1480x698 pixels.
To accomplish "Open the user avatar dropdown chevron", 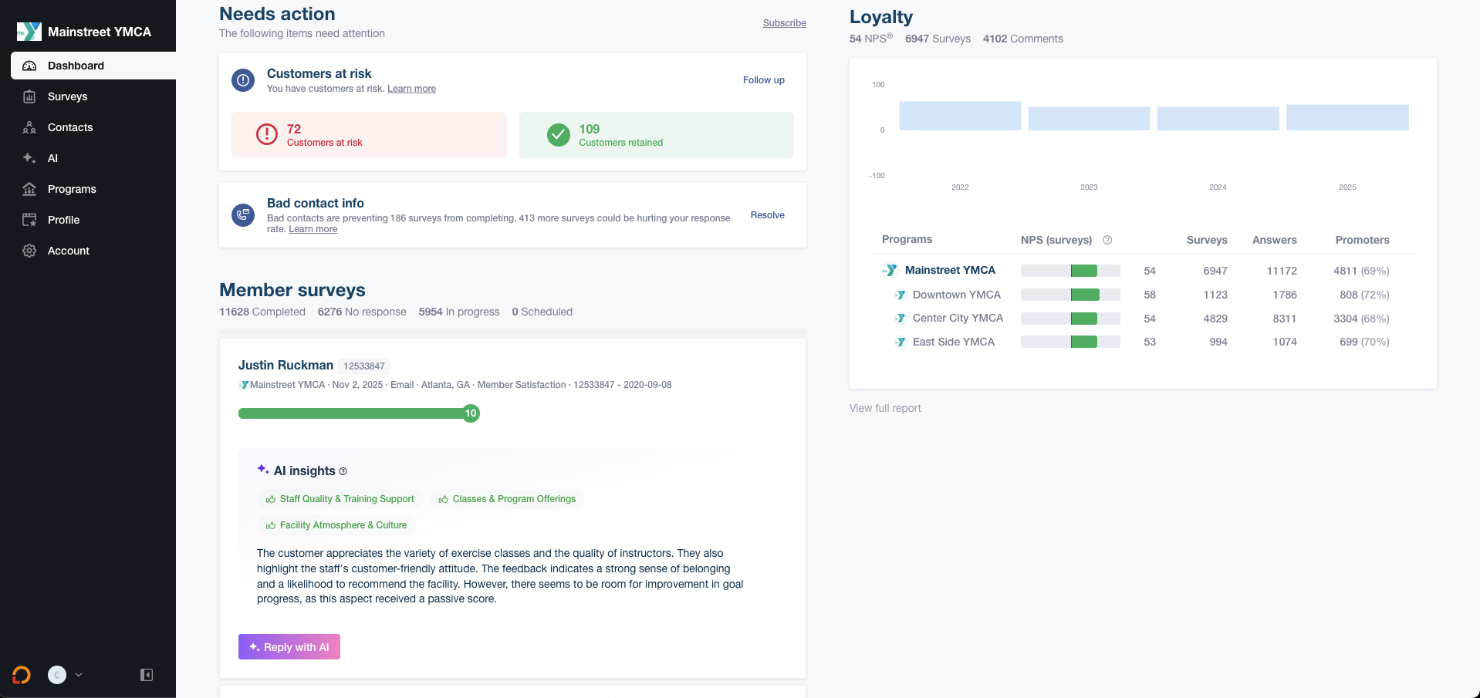I will pyautogui.click(x=79, y=675).
